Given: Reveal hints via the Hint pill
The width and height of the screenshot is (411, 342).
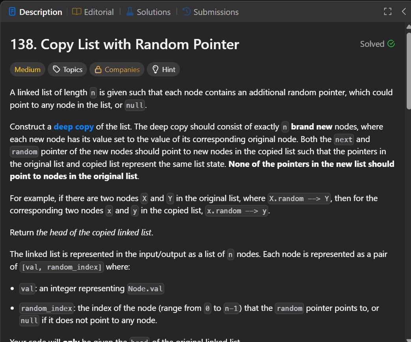Looking at the screenshot, I should 163,69.
